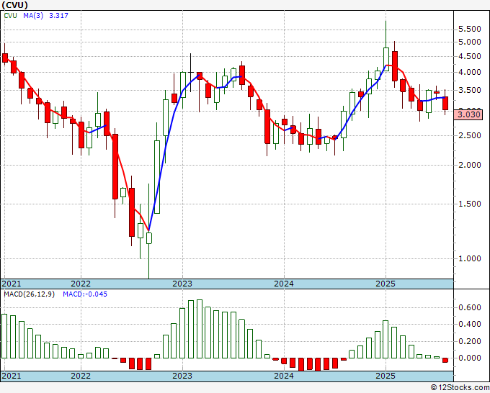Viewport: 490px width, 393px height.
Task: Click the 0.400 MACD axis label
Action: [x=469, y=324]
